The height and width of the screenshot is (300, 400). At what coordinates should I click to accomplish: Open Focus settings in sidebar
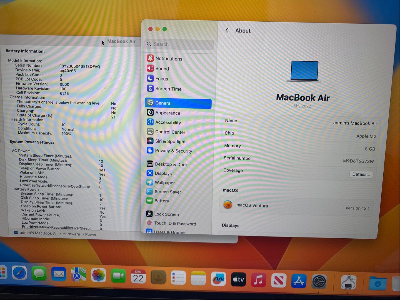(x=157, y=79)
